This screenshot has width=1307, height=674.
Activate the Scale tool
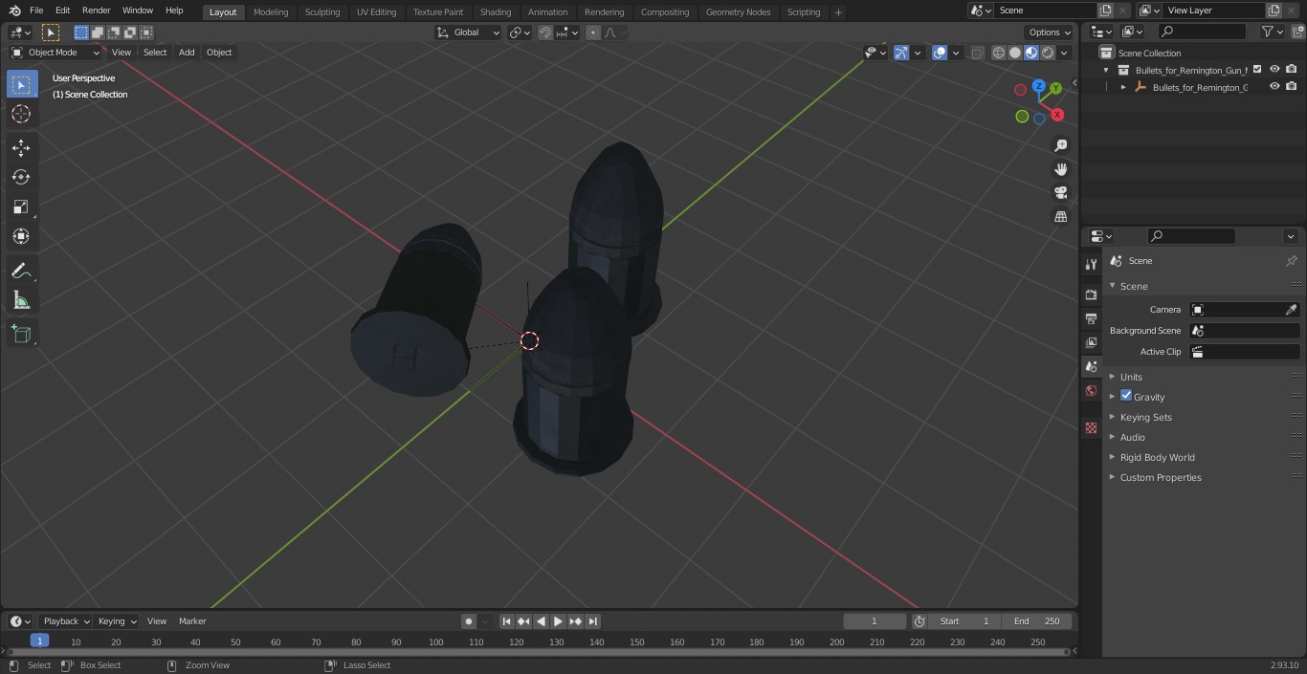click(21, 207)
